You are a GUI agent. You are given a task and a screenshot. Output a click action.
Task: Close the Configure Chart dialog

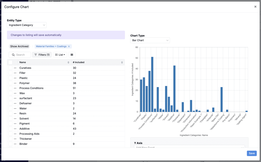tap(255, 7)
